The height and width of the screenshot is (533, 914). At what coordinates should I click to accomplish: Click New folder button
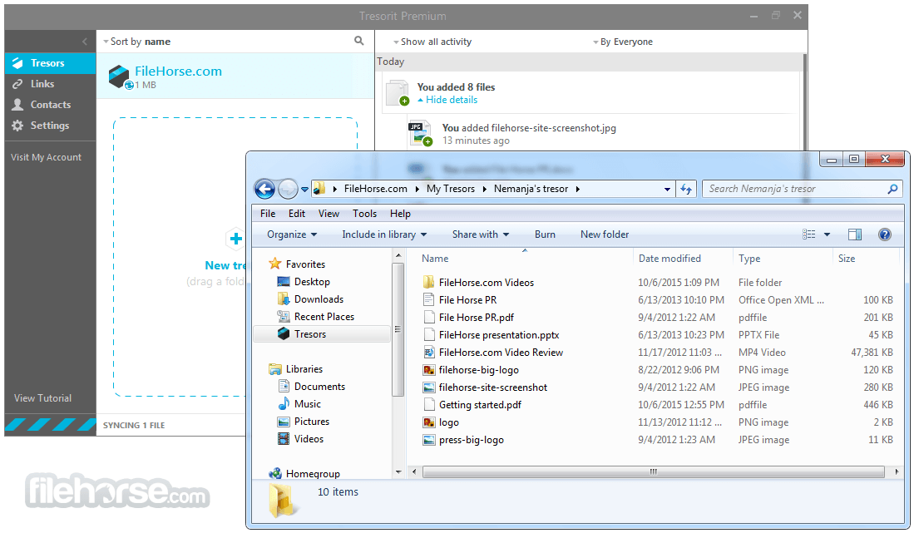click(605, 234)
